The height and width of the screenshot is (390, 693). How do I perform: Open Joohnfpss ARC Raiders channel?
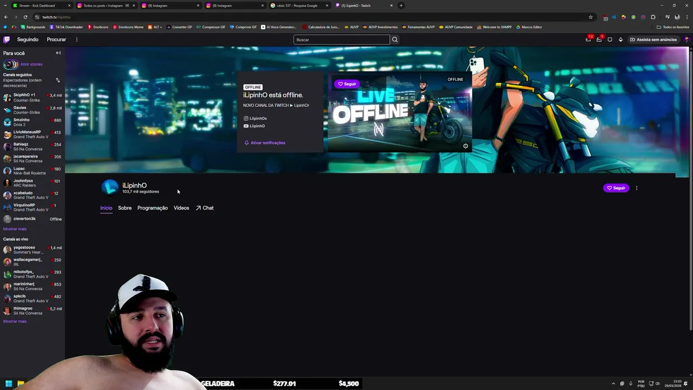[32, 183]
